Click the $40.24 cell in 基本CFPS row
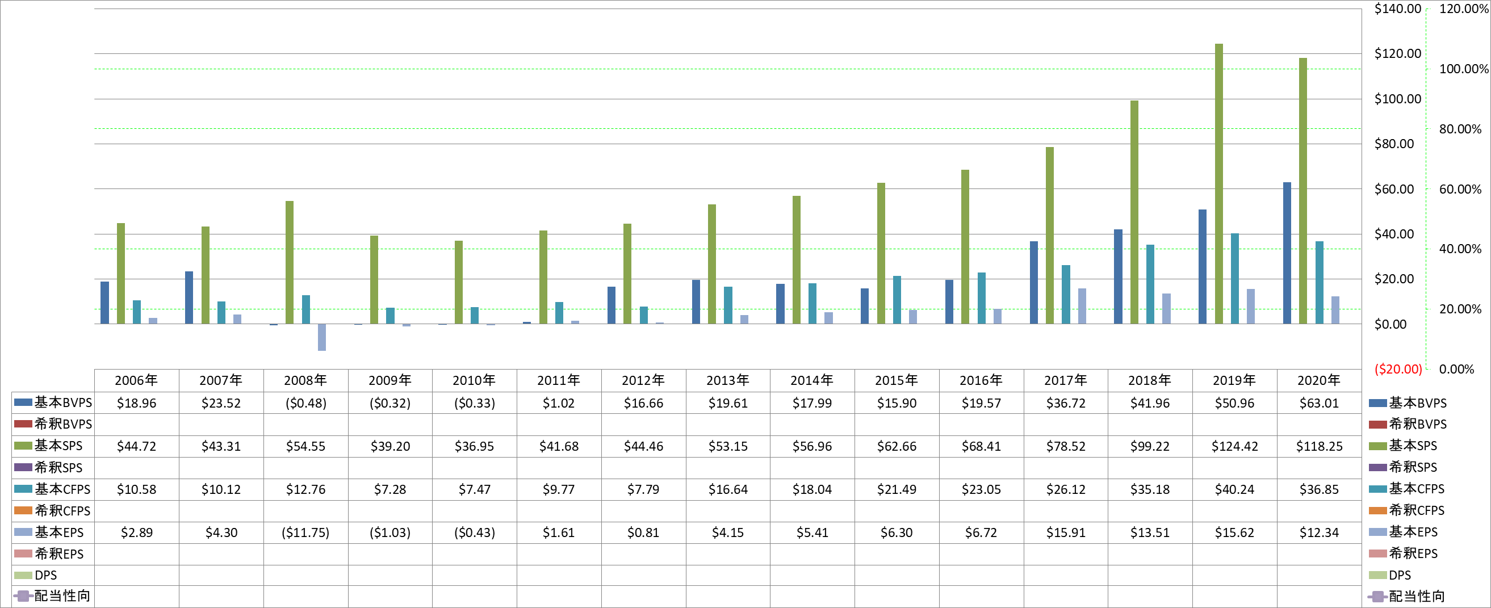 point(1234,489)
